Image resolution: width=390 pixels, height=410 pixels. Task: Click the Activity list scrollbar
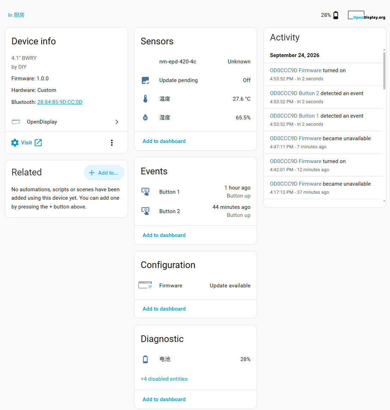(384, 70)
